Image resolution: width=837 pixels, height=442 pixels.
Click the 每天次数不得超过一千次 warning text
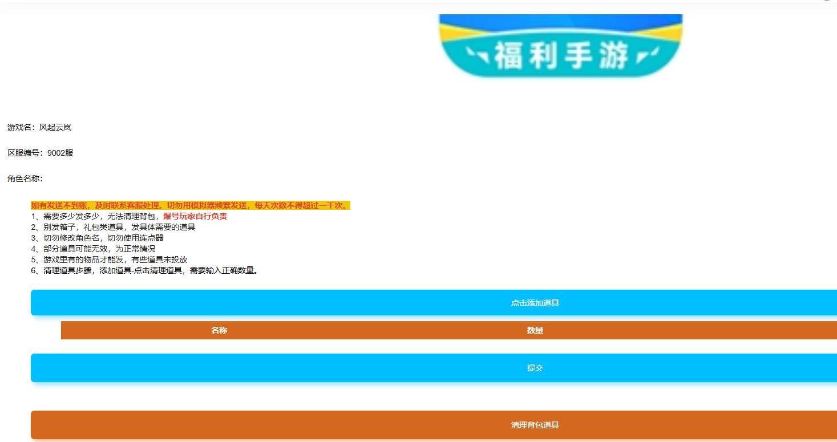301,205
